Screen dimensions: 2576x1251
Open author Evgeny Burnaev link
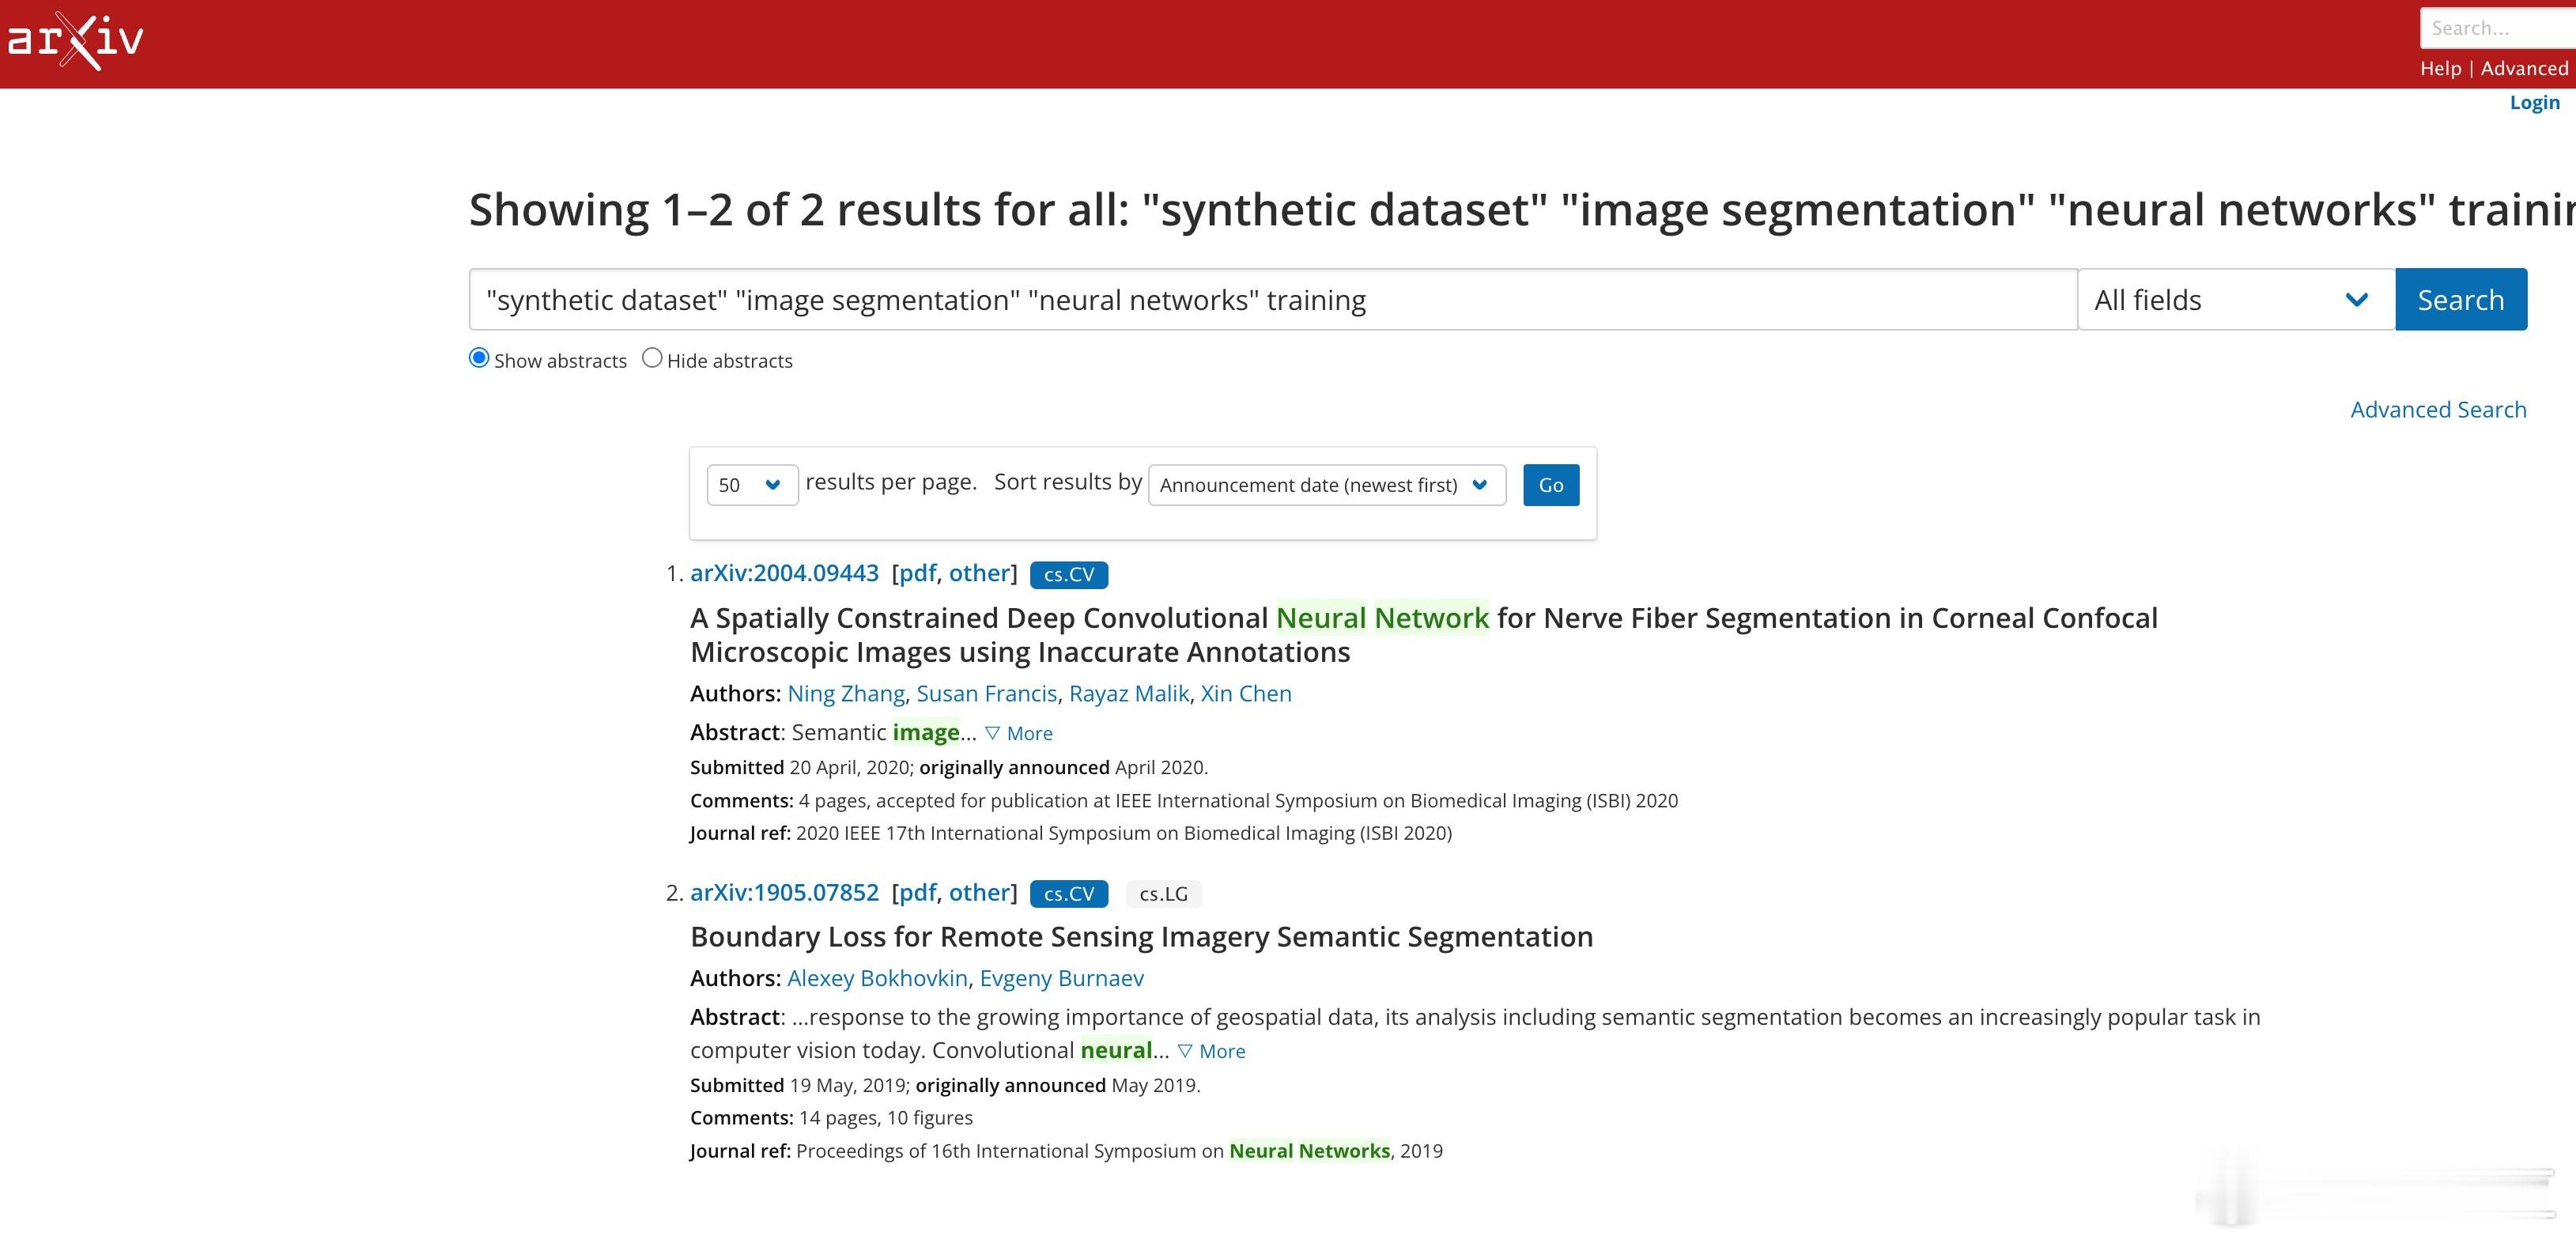(1062, 978)
